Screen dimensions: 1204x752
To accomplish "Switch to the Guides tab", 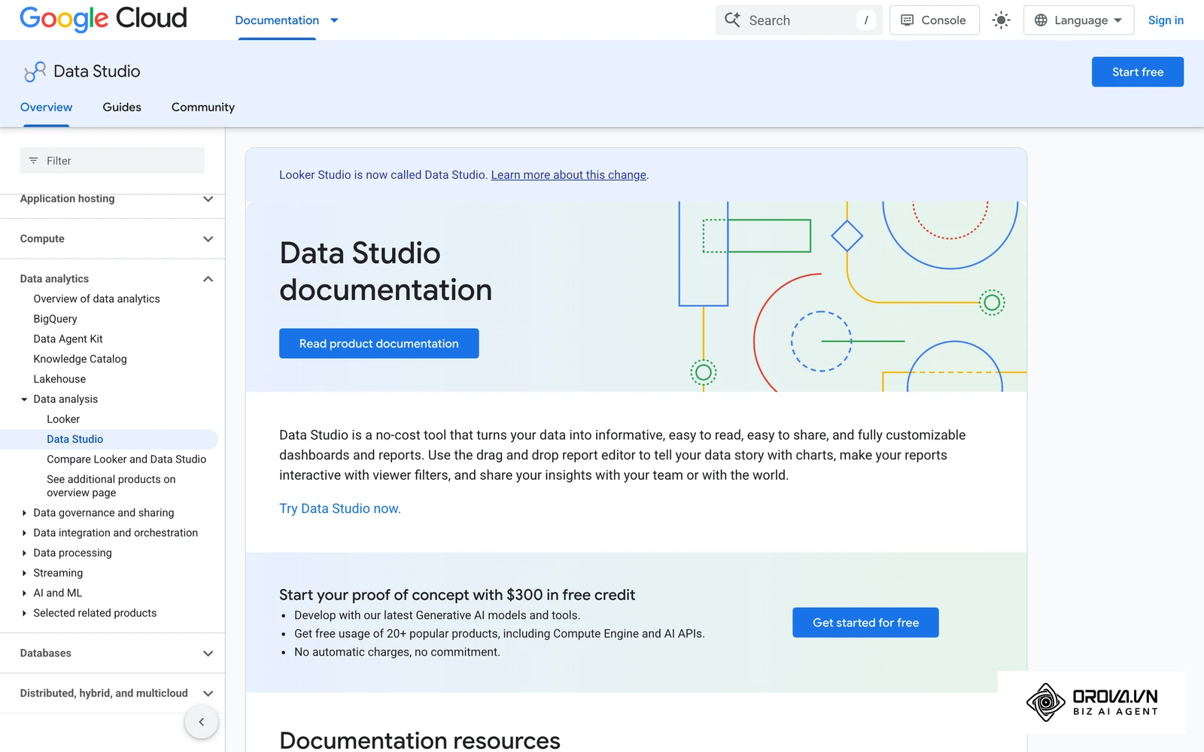I will tap(122, 108).
